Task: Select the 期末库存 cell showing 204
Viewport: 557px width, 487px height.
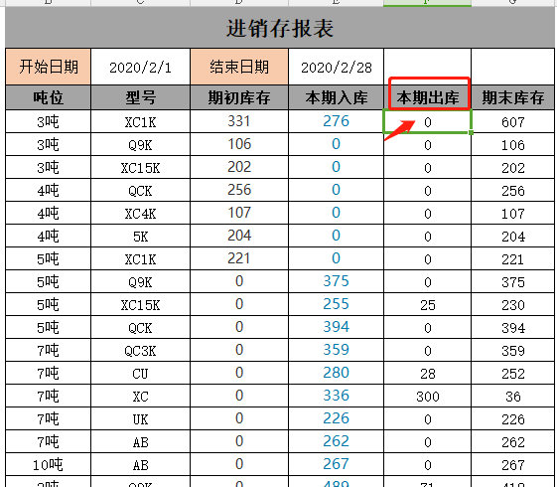Action: 512,236
